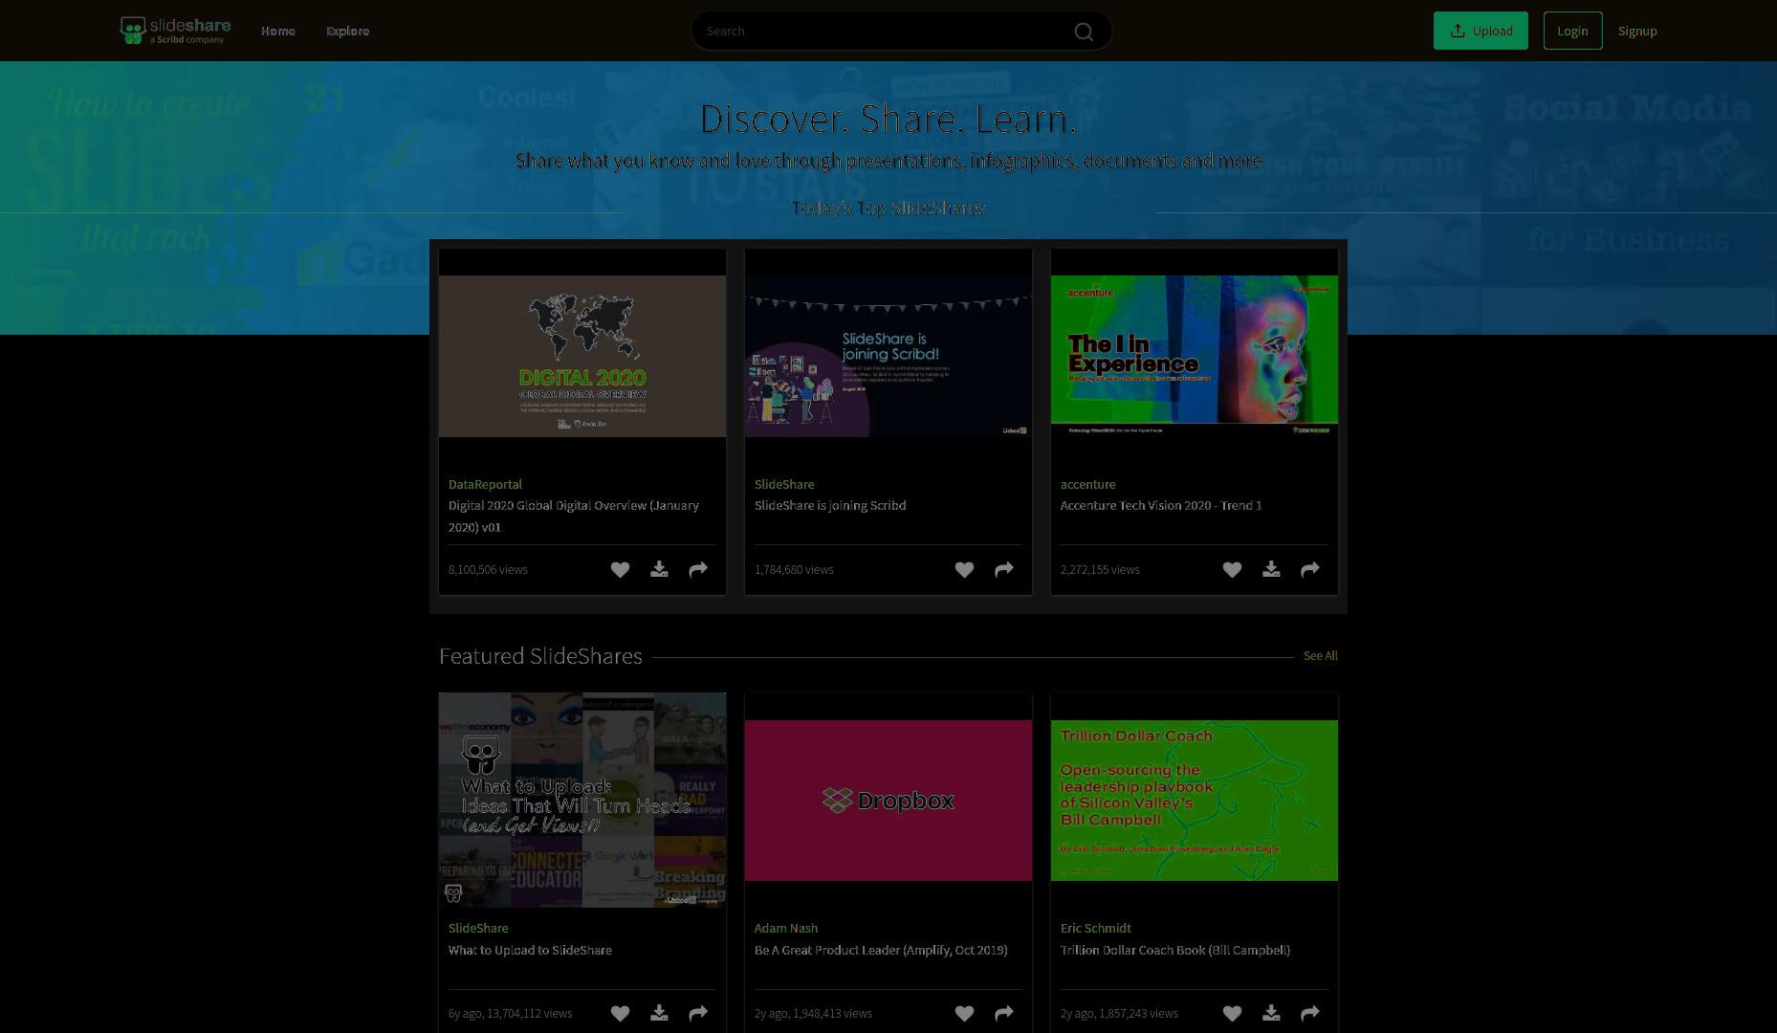Share the Accenture Tech Vision 2020 slideshow
This screenshot has height=1033, width=1777.
click(x=1310, y=570)
